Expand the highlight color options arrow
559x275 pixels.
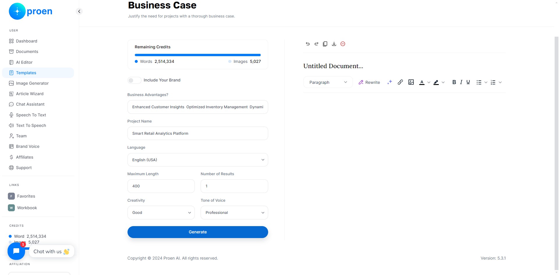(x=443, y=82)
